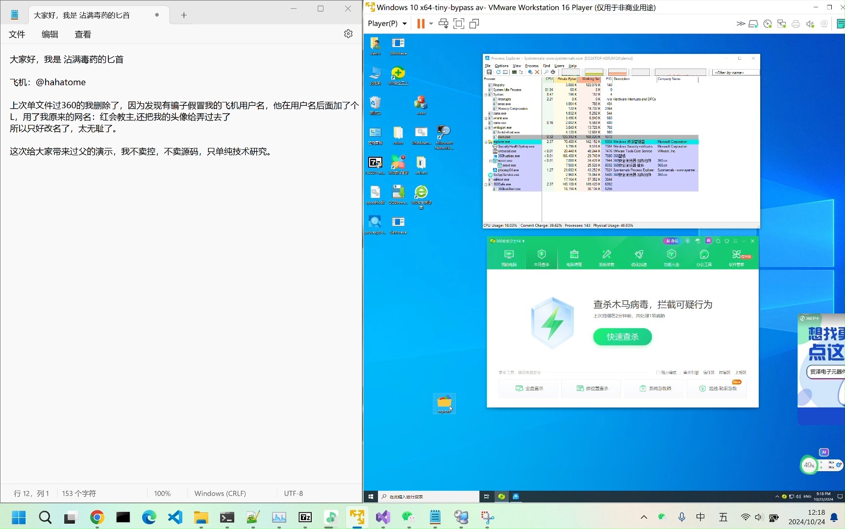
Task: Select 360软件管家 desktop shortcut
Action: tap(398, 165)
